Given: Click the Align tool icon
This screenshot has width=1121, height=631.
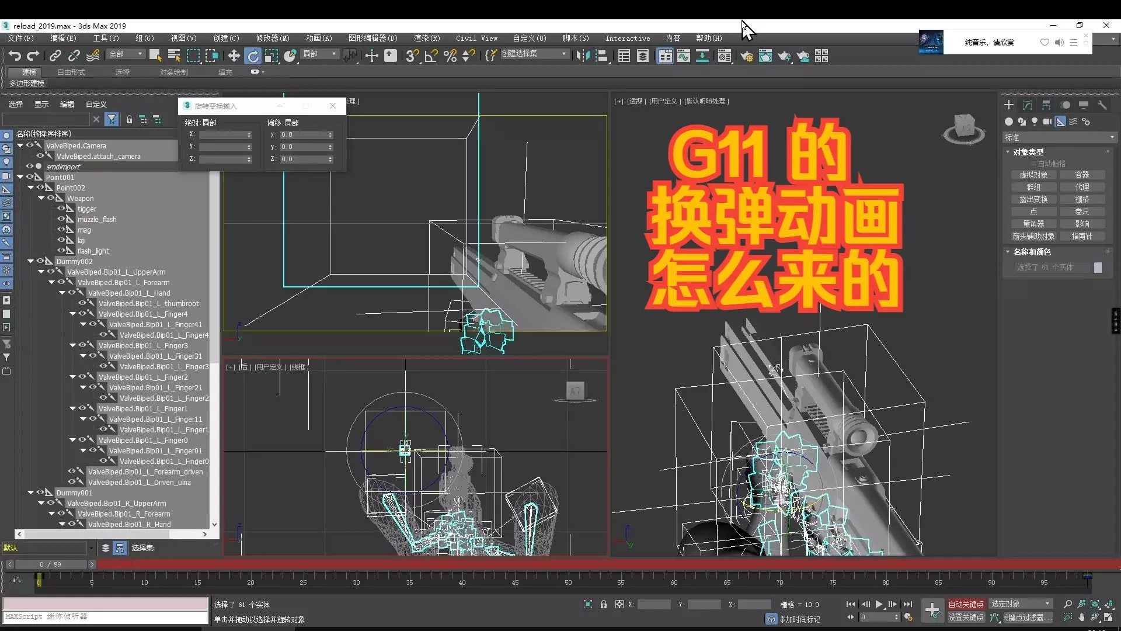Looking at the screenshot, I should coord(601,56).
